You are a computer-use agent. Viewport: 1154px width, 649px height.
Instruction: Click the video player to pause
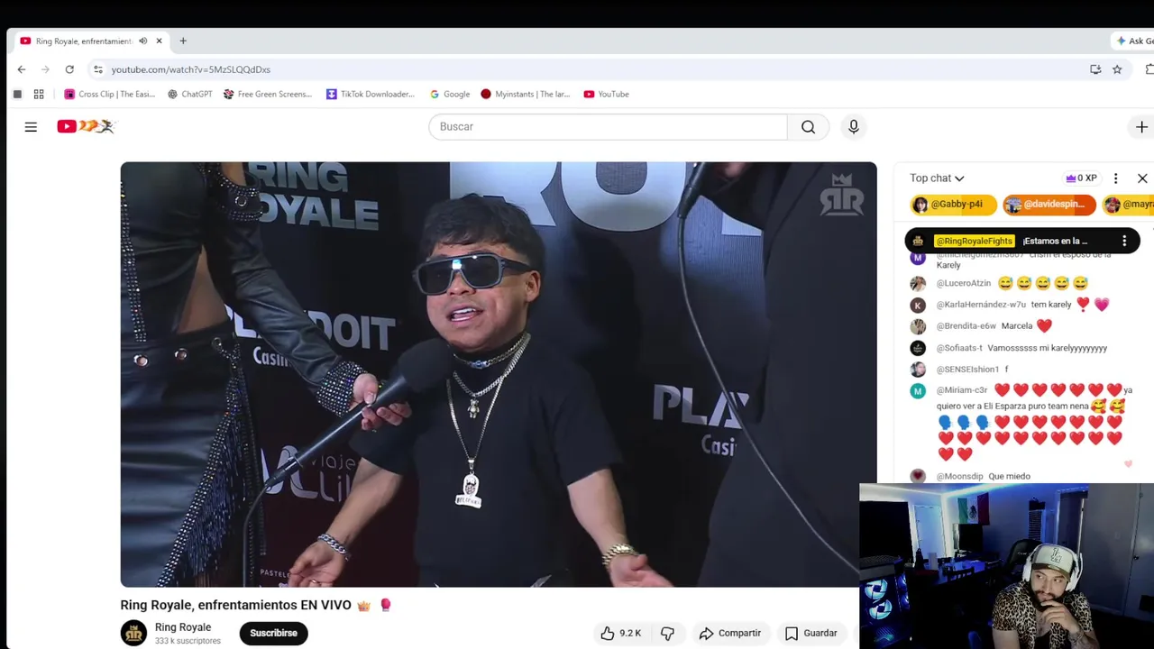498,374
